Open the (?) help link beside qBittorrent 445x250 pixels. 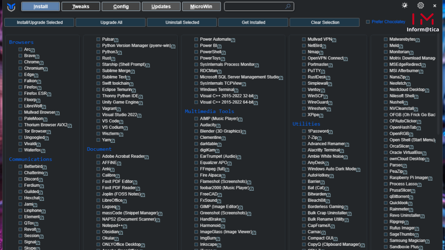point(411,197)
